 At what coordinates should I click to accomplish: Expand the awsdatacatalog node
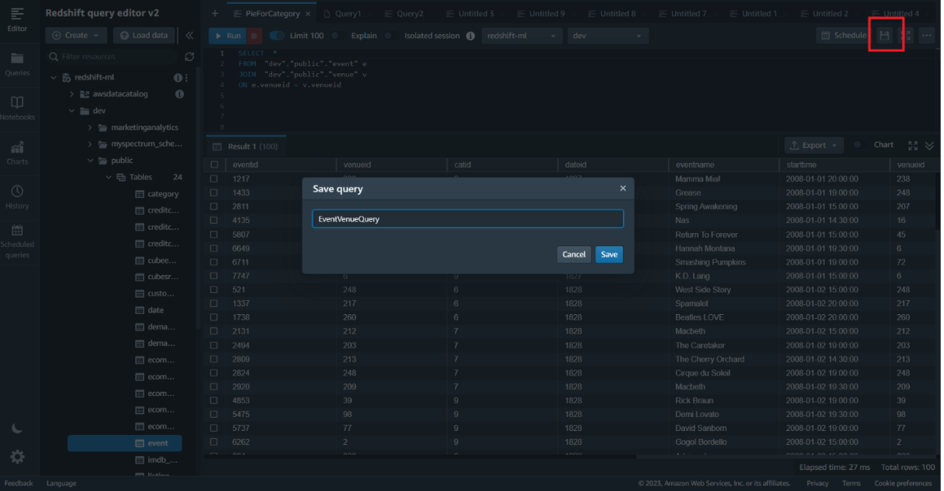72,94
